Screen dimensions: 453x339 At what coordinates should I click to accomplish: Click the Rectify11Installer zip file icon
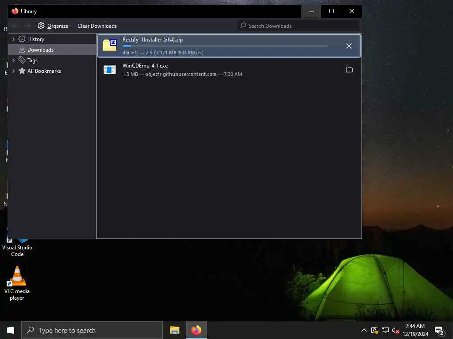[x=110, y=45]
